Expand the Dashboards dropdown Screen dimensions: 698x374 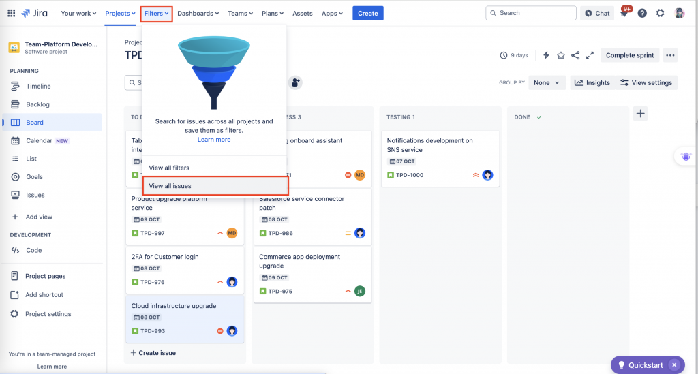[198, 14]
